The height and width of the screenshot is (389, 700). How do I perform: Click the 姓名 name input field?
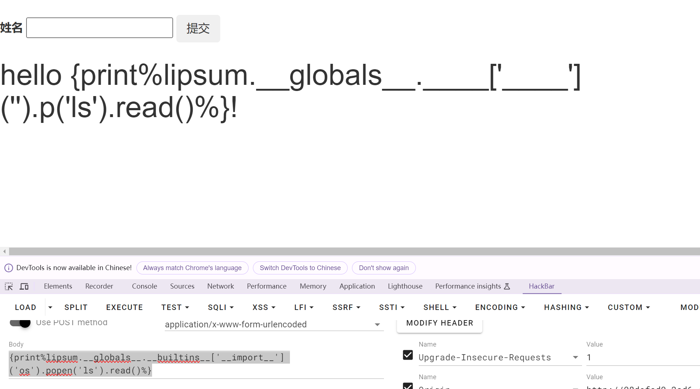click(99, 28)
